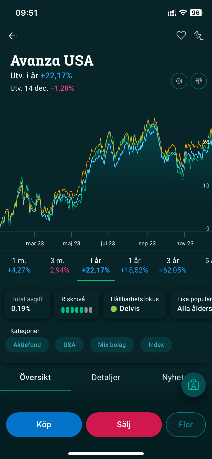Switch to the Detaljer tab
The image size is (212, 459).
[106, 377]
